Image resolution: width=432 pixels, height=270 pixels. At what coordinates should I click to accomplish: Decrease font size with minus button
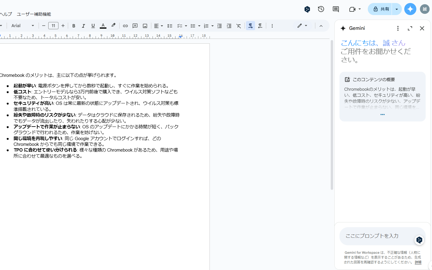tap(44, 26)
